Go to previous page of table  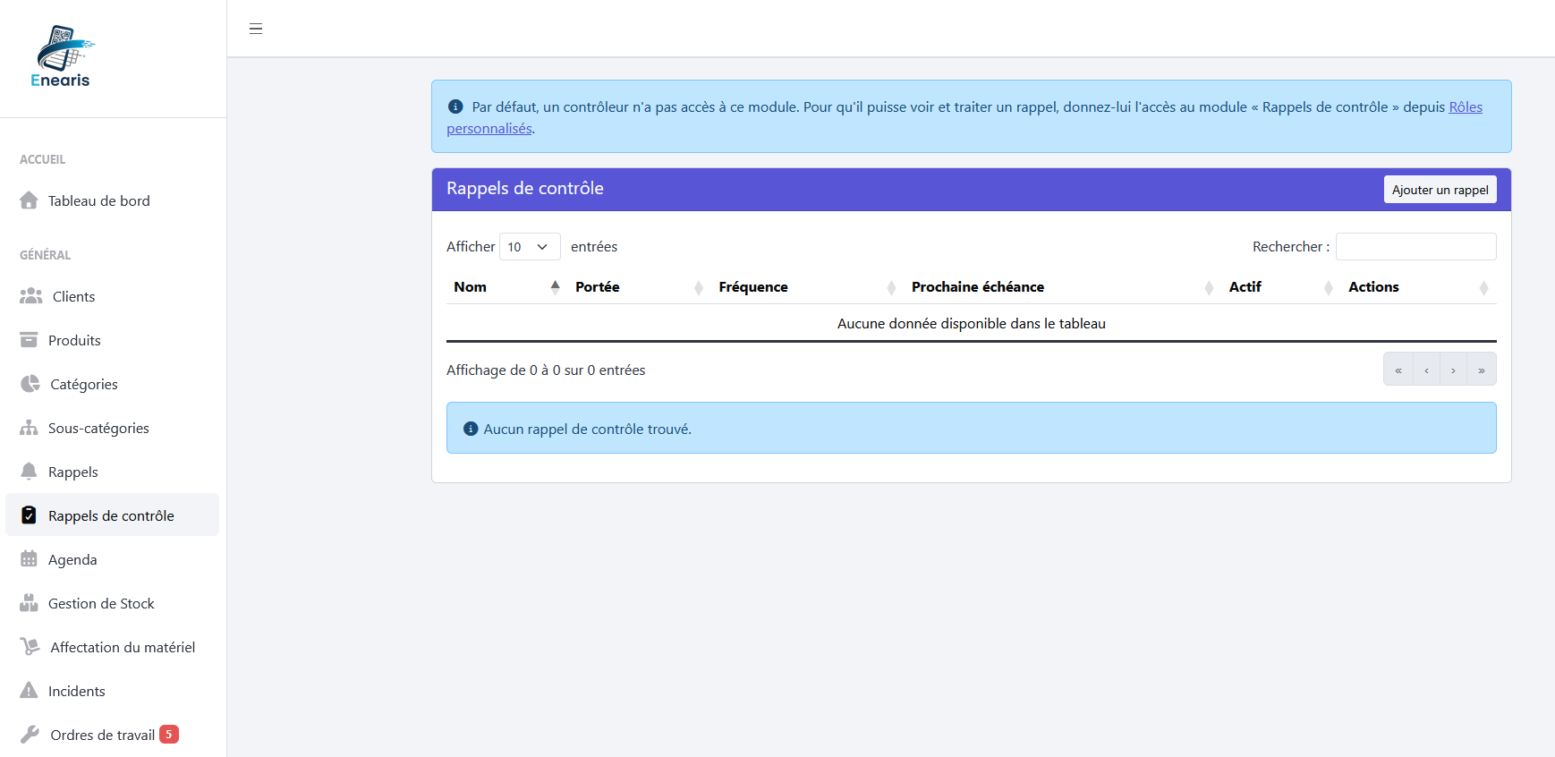[1426, 370]
